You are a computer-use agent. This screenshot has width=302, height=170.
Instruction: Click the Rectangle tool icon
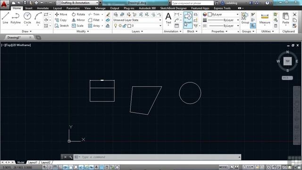coord(46,14)
